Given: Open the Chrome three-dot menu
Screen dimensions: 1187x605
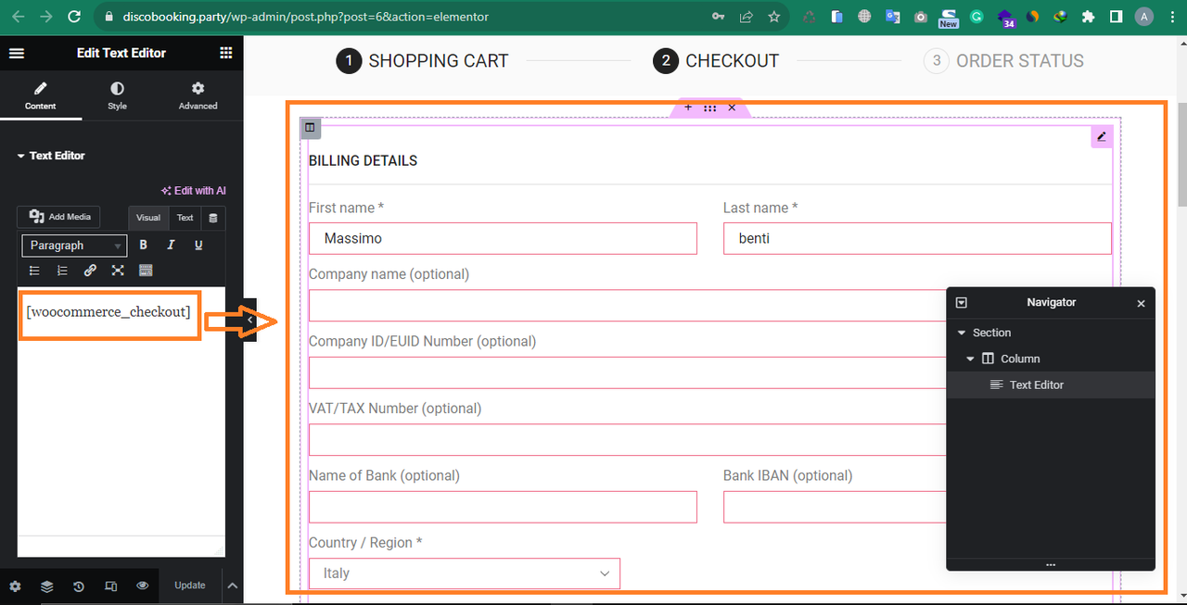Looking at the screenshot, I should click(1172, 17).
